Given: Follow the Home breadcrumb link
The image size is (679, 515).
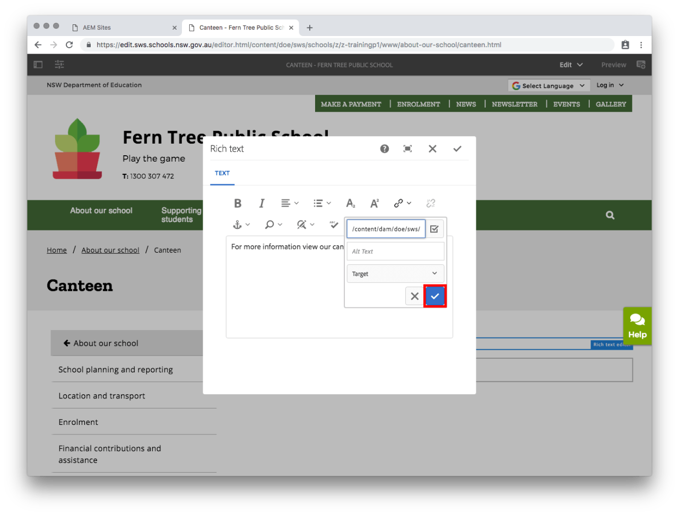Looking at the screenshot, I should coord(57,250).
